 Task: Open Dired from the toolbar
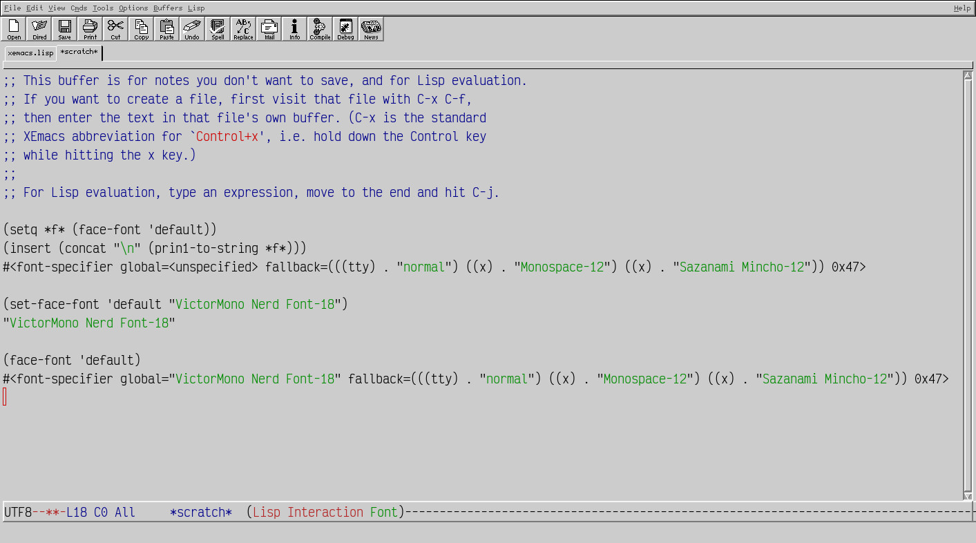click(39, 29)
